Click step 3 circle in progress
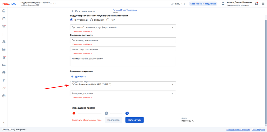Image resolution: width=267 pixels, height=132 pixels. pos(127,113)
